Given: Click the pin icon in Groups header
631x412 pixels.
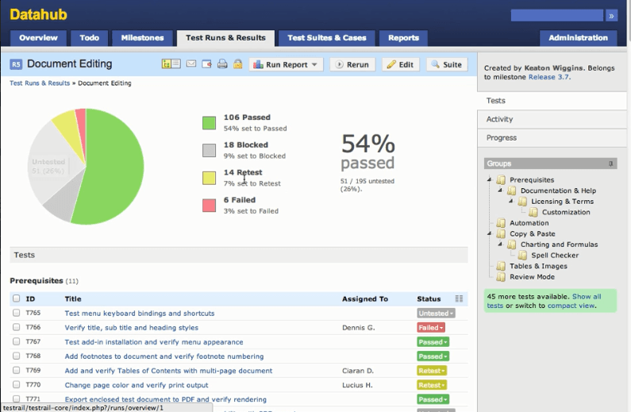Looking at the screenshot, I should pos(611,164).
